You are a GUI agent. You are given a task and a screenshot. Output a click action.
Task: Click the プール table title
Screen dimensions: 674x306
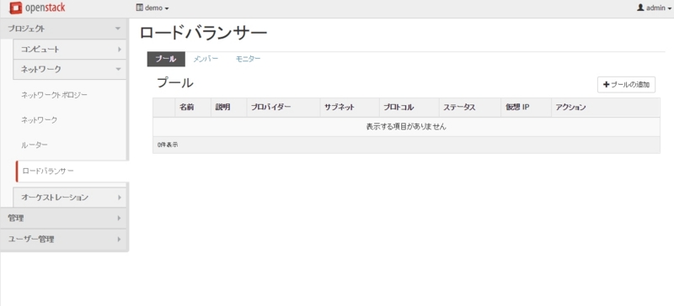(175, 83)
